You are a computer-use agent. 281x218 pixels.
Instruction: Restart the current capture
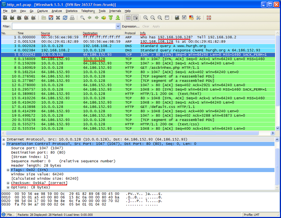33,18
